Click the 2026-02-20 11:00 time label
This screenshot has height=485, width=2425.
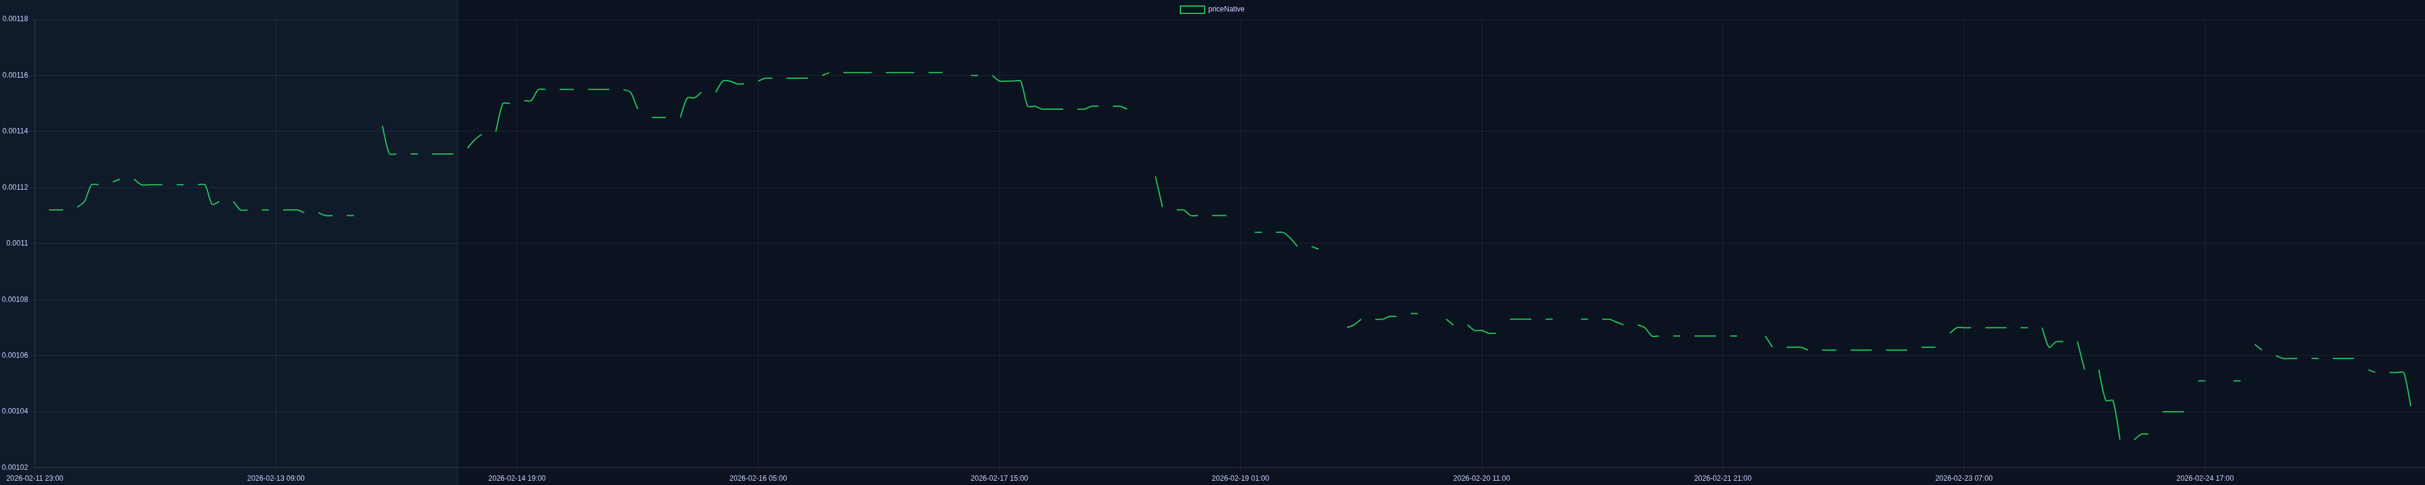pos(1481,478)
